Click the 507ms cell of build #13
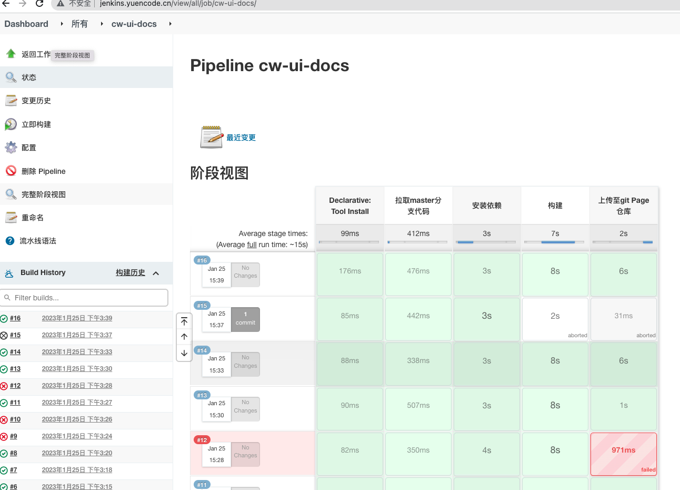680x490 pixels. point(418,409)
